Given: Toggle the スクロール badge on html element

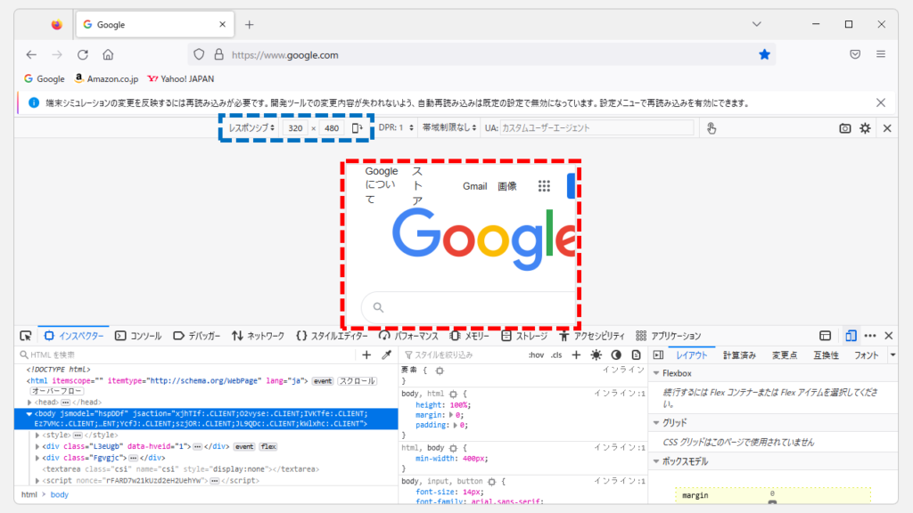Looking at the screenshot, I should pyautogui.click(x=357, y=381).
